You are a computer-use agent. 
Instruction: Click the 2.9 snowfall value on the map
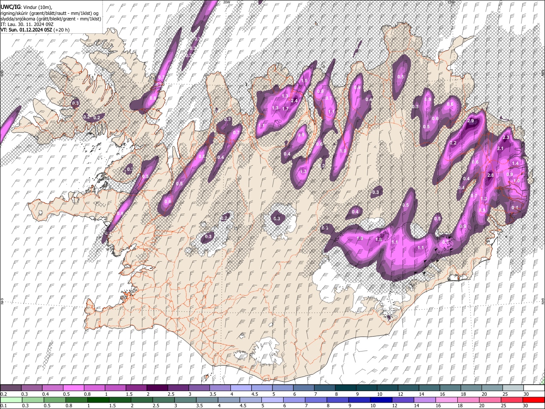(470, 121)
